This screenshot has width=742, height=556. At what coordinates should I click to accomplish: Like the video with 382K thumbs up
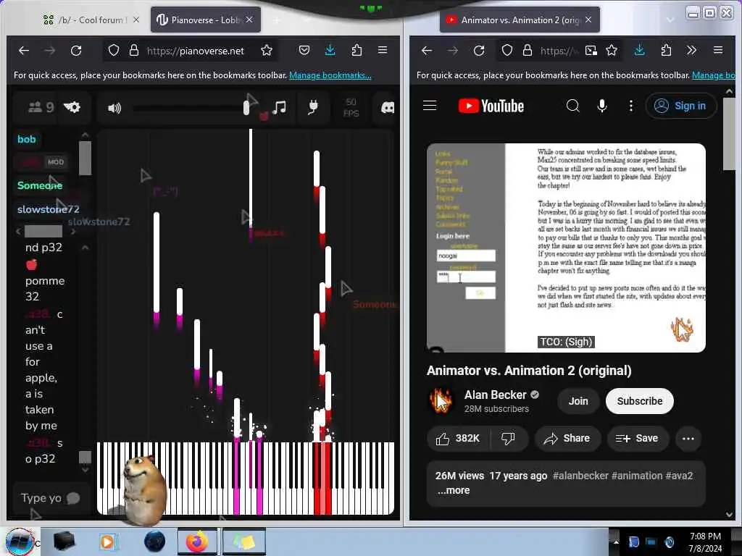coord(458,438)
